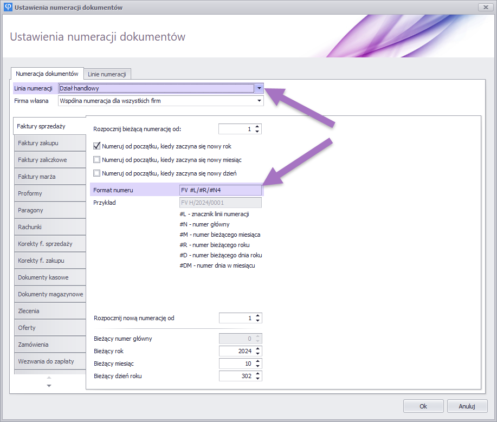Expand the Firma własna dropdown
This screenshot has width=497, height=422.
pyautogui.click(x=259, y=101)
